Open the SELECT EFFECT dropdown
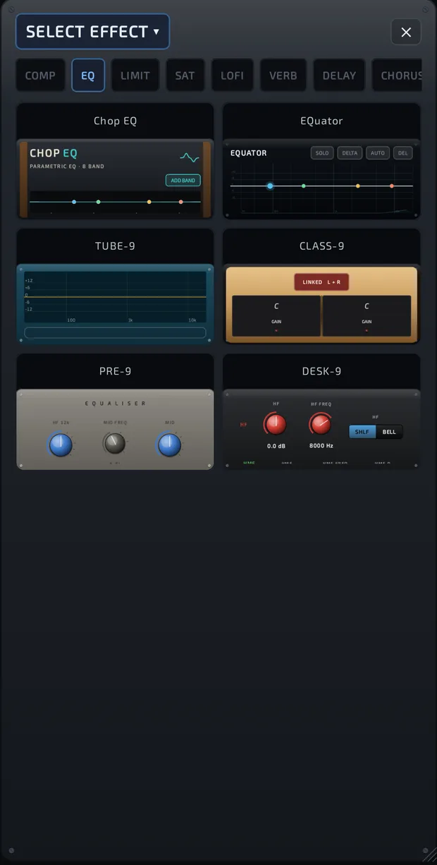Image resolution: width=437 pixels, height=865 pixels. [x=92, y=32]
